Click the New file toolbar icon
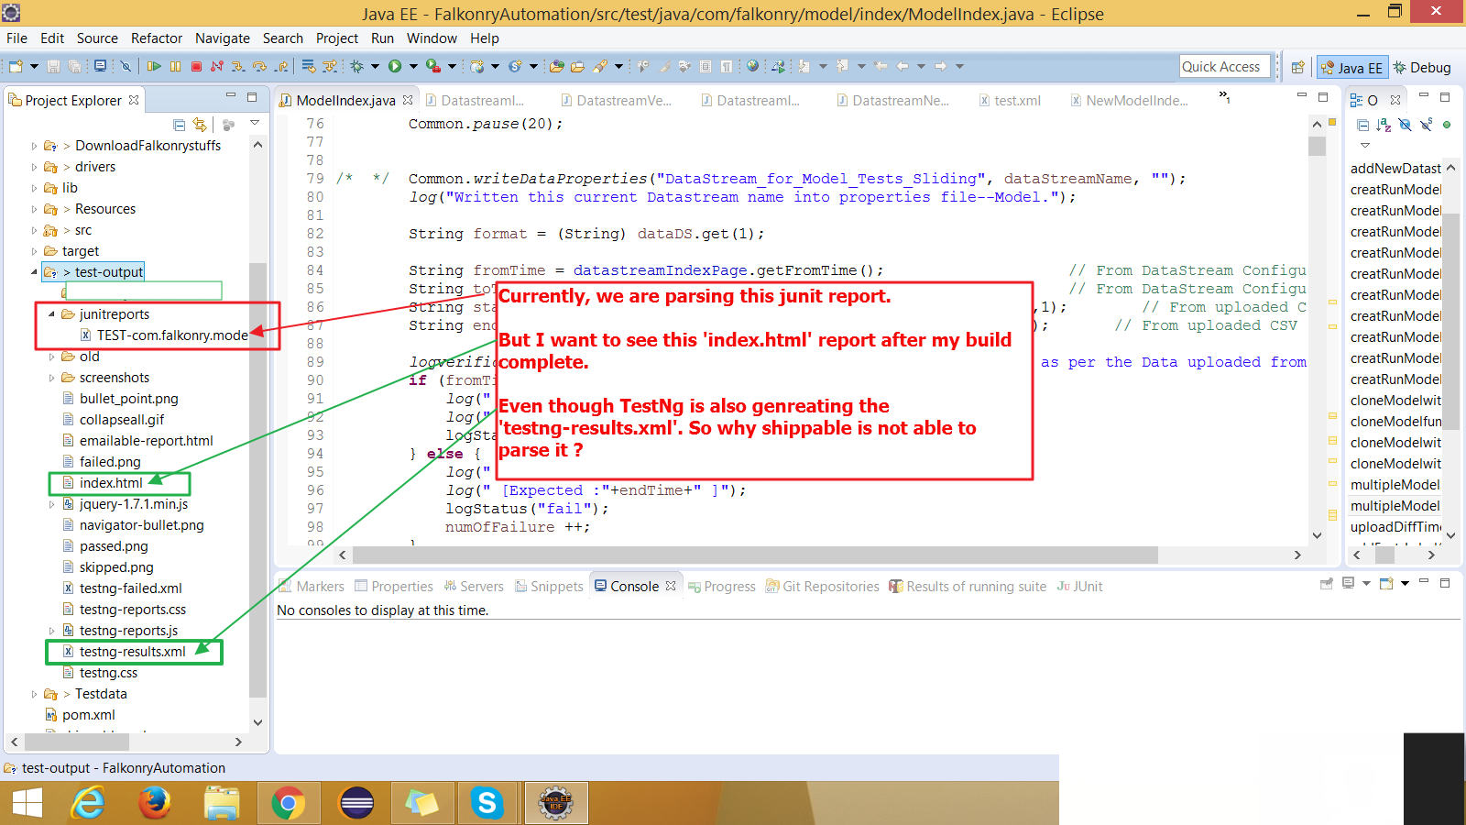The image size is (1466, 825). click(16, 66)
